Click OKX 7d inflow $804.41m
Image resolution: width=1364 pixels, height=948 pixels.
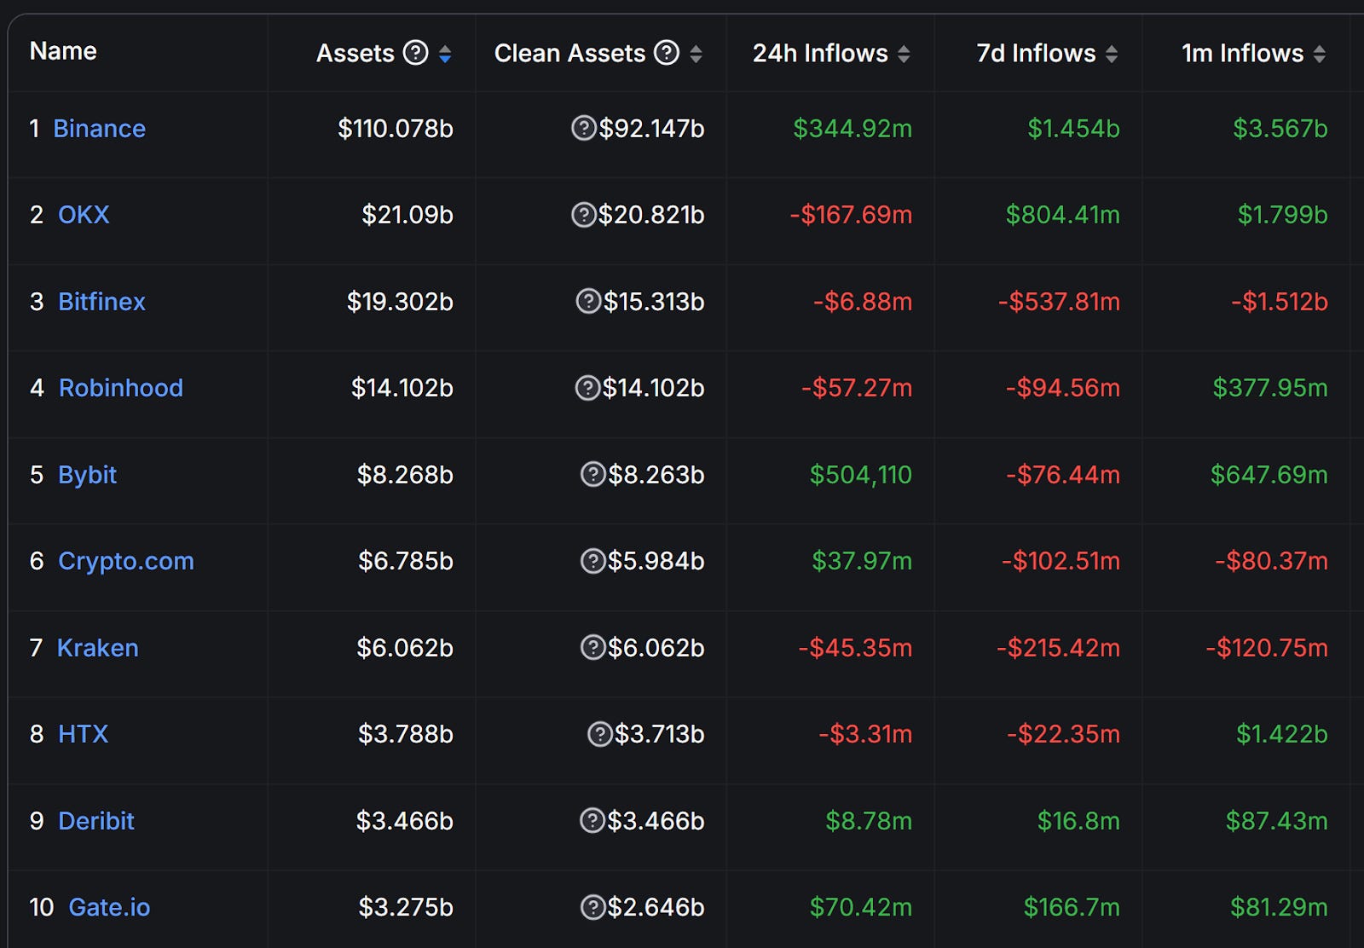1063,215
